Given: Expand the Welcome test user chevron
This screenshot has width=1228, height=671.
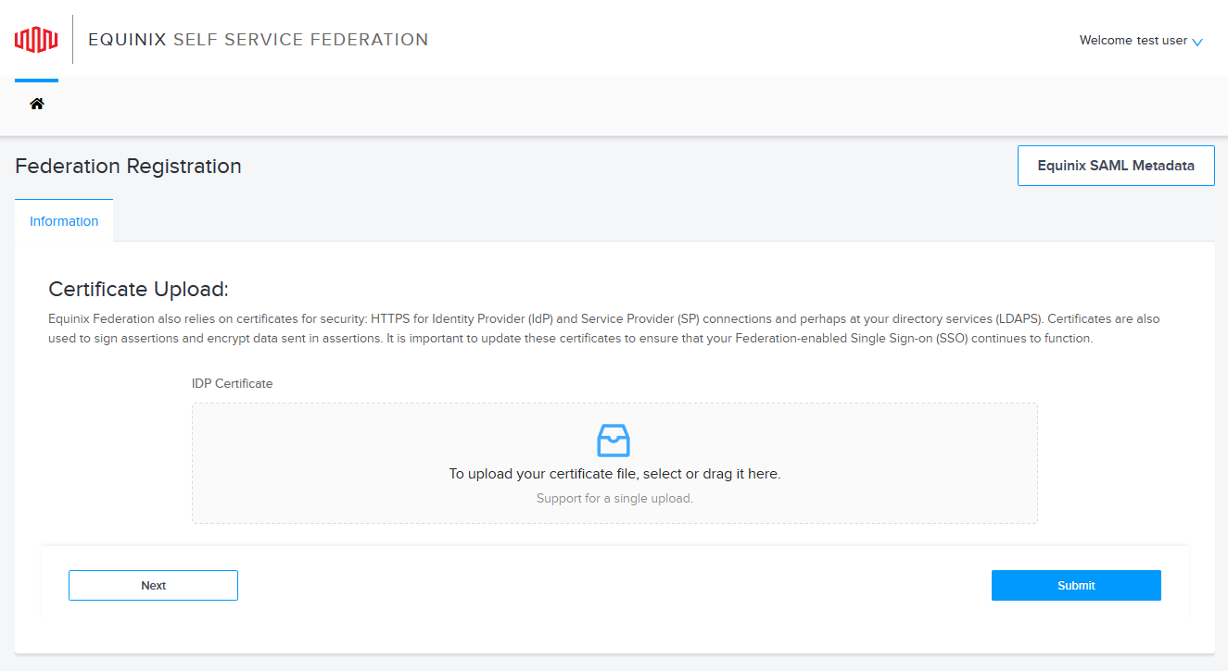Looking at the screenshot, I should [x=1197, y=42].
